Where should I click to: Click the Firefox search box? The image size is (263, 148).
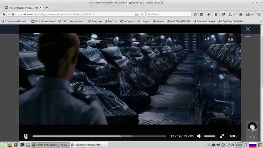pyautogui.click(x=169, y=14)
